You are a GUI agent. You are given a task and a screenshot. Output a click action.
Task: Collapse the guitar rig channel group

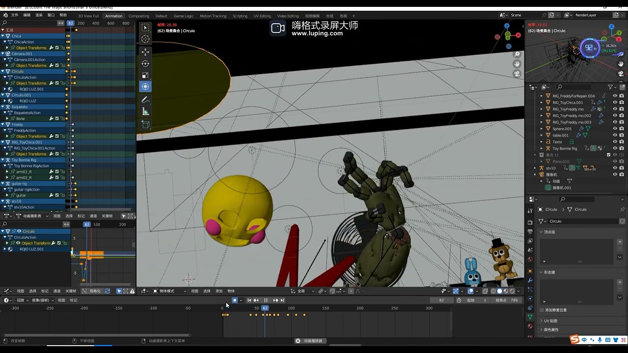tap(3, 183)
